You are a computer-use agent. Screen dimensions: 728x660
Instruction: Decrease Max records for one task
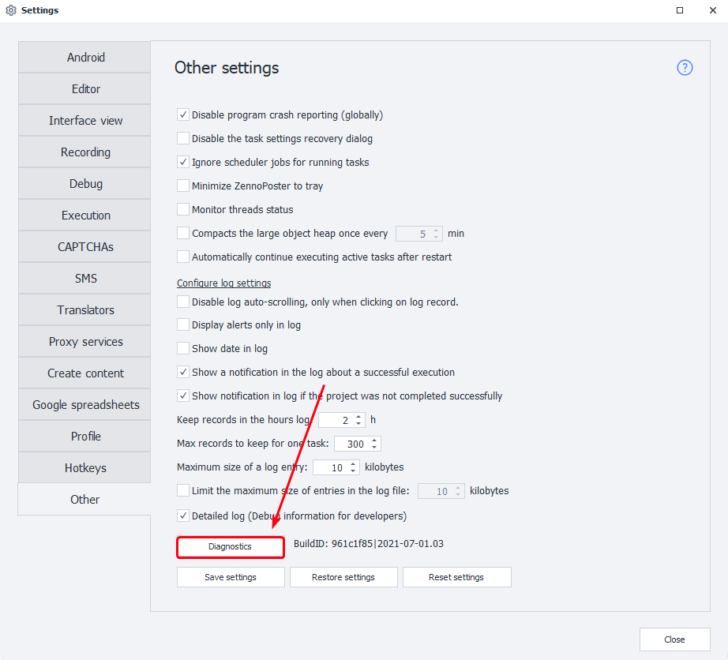pyautogui.click(x=374, y=448)
